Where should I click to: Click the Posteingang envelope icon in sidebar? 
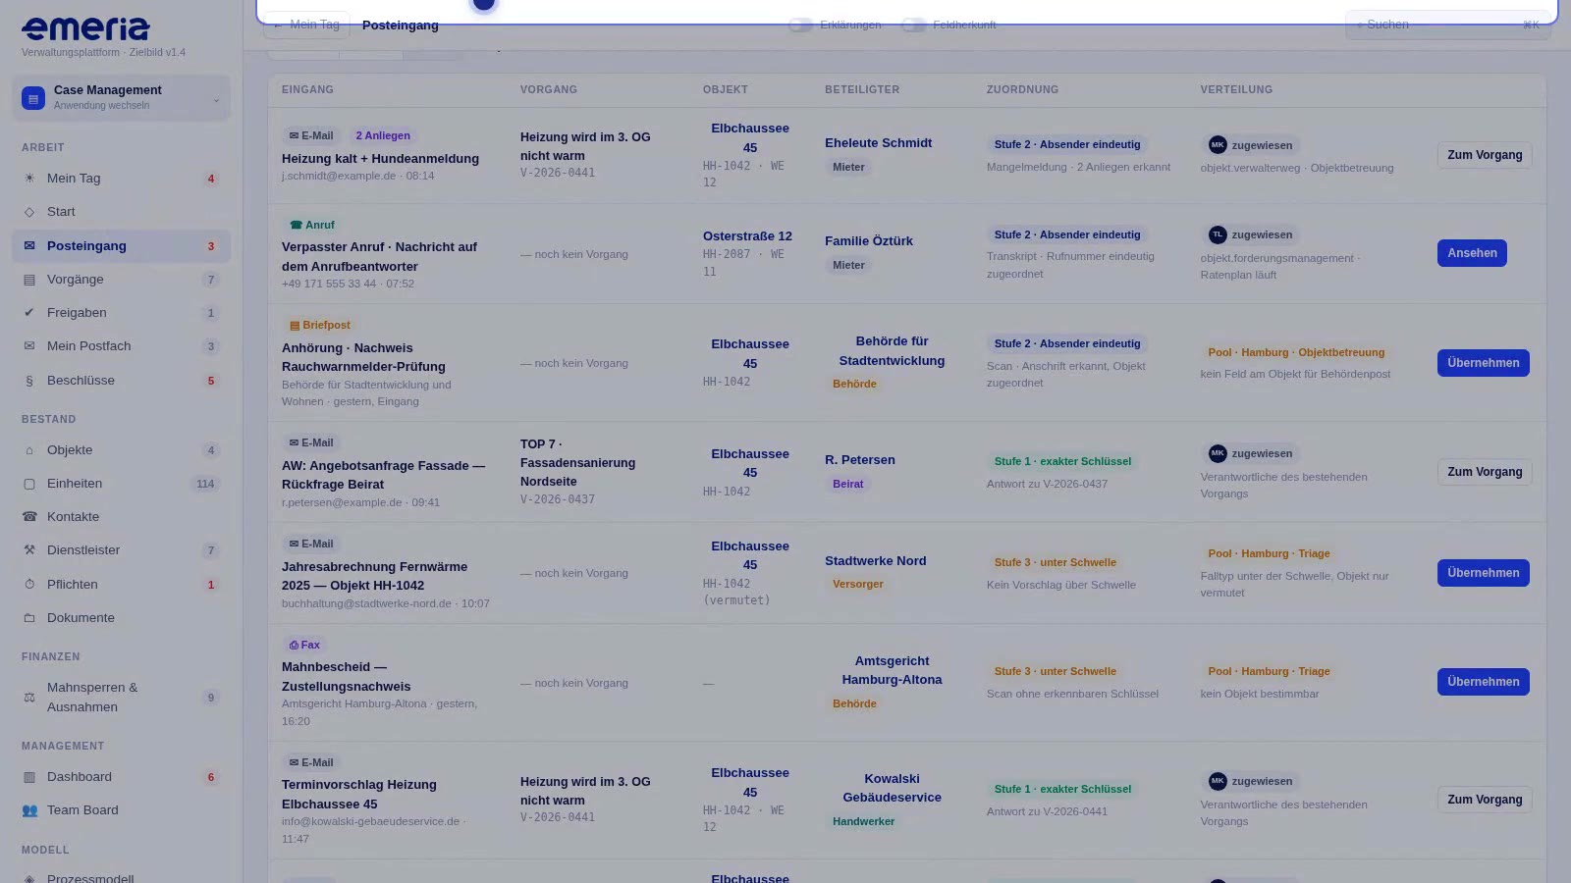click(x=29, y=246)
